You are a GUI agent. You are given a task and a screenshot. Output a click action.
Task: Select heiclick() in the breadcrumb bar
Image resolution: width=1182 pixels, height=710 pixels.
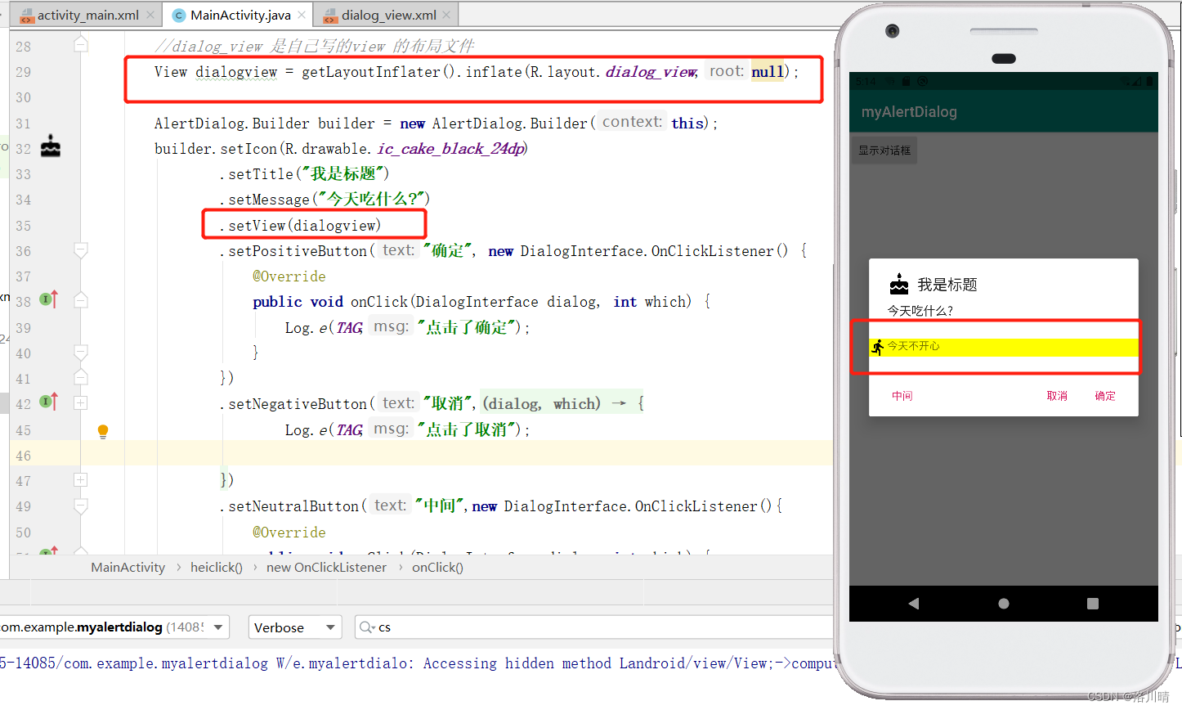[x=216, y=566]
